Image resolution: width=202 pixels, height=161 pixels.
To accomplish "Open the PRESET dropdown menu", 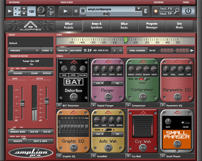I will [24, 51].
